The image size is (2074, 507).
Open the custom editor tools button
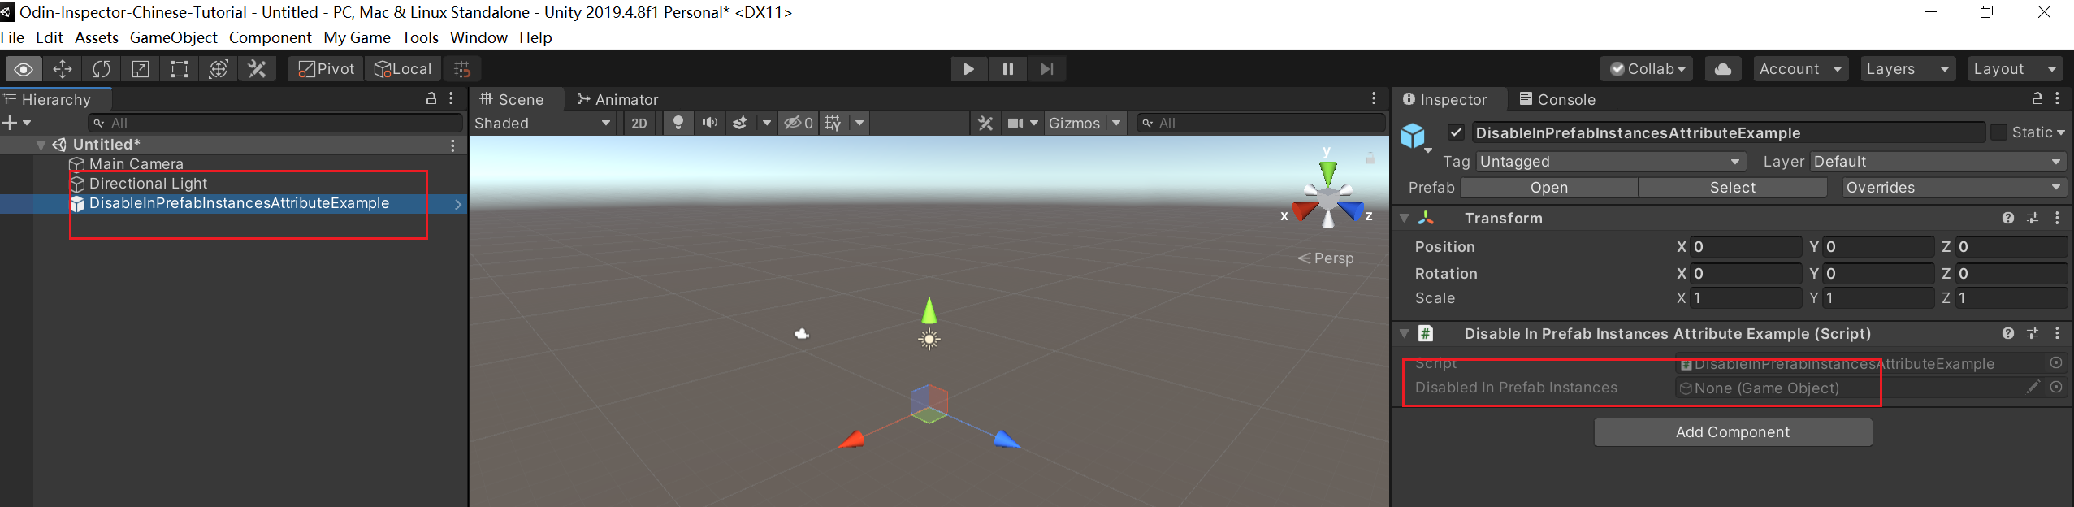pos(258,69)
